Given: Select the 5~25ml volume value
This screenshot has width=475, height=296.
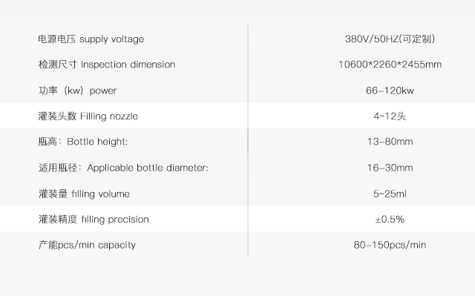Looking at the screenshot, I should coord(390,194).
